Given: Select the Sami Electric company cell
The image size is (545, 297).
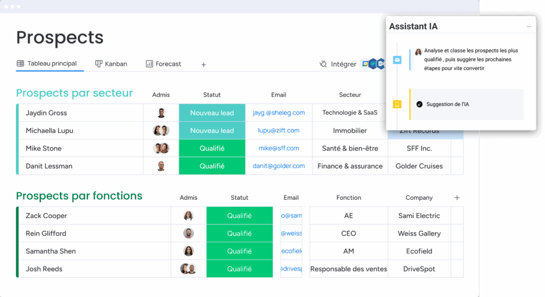Looking at the screenshot, I should (419, 216).
